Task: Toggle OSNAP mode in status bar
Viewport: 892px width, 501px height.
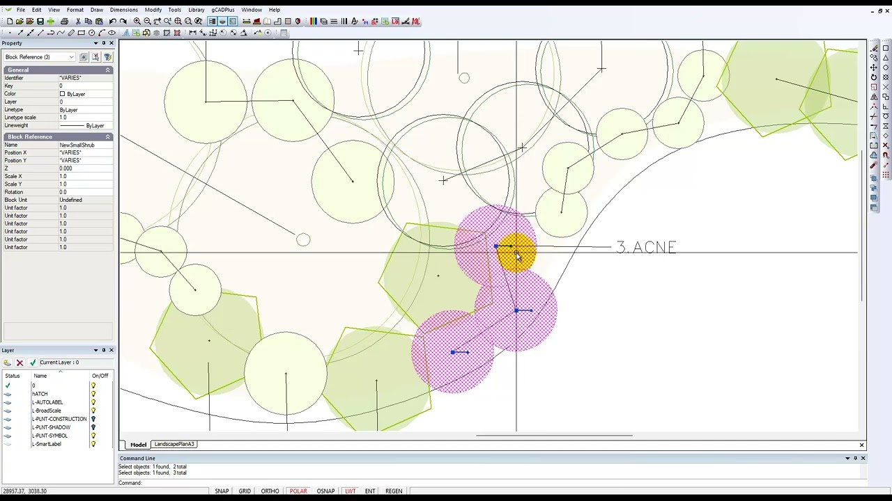Action: click(325, 491)
